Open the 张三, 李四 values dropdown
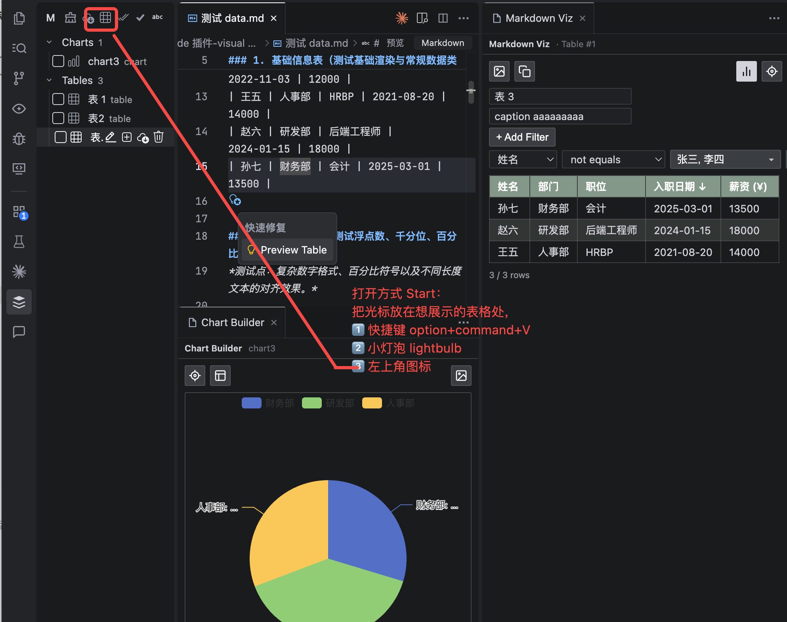 (725, 159)
